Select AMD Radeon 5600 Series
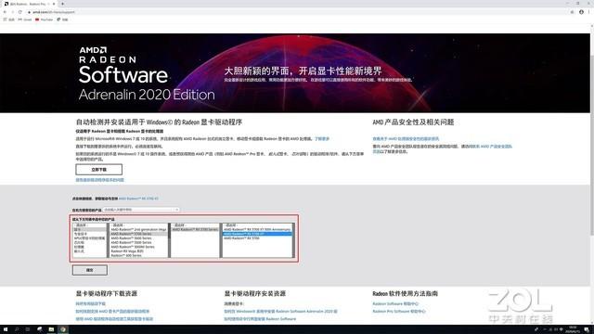This screenshot has width=594, height=334. point(138,238)
